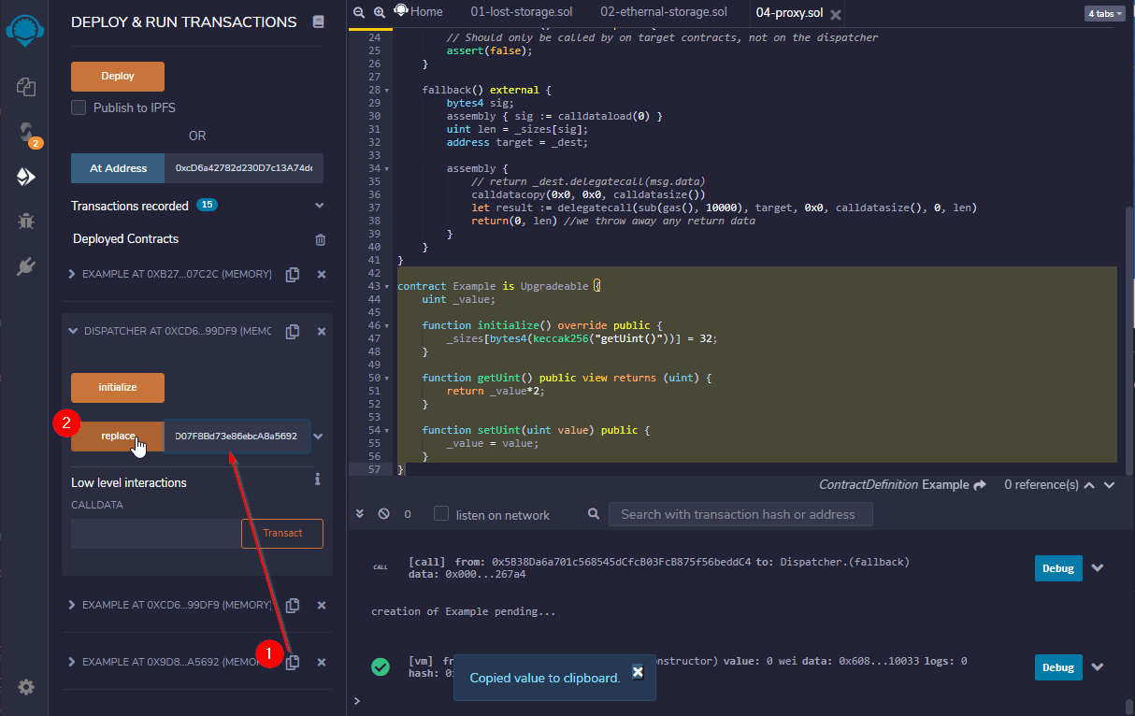Select the Deploy & run transactions sidebar icon
This screenshot has width=1135, height=716.
(26, 177)
